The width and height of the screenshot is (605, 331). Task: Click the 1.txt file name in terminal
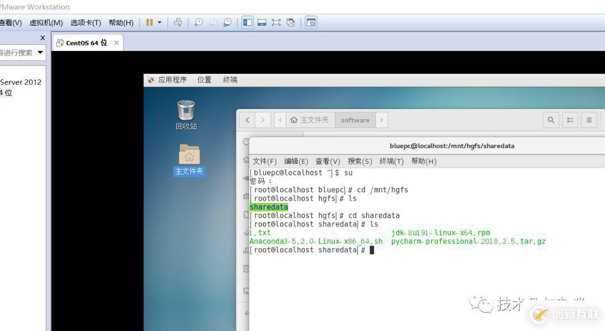click(260, 233)
